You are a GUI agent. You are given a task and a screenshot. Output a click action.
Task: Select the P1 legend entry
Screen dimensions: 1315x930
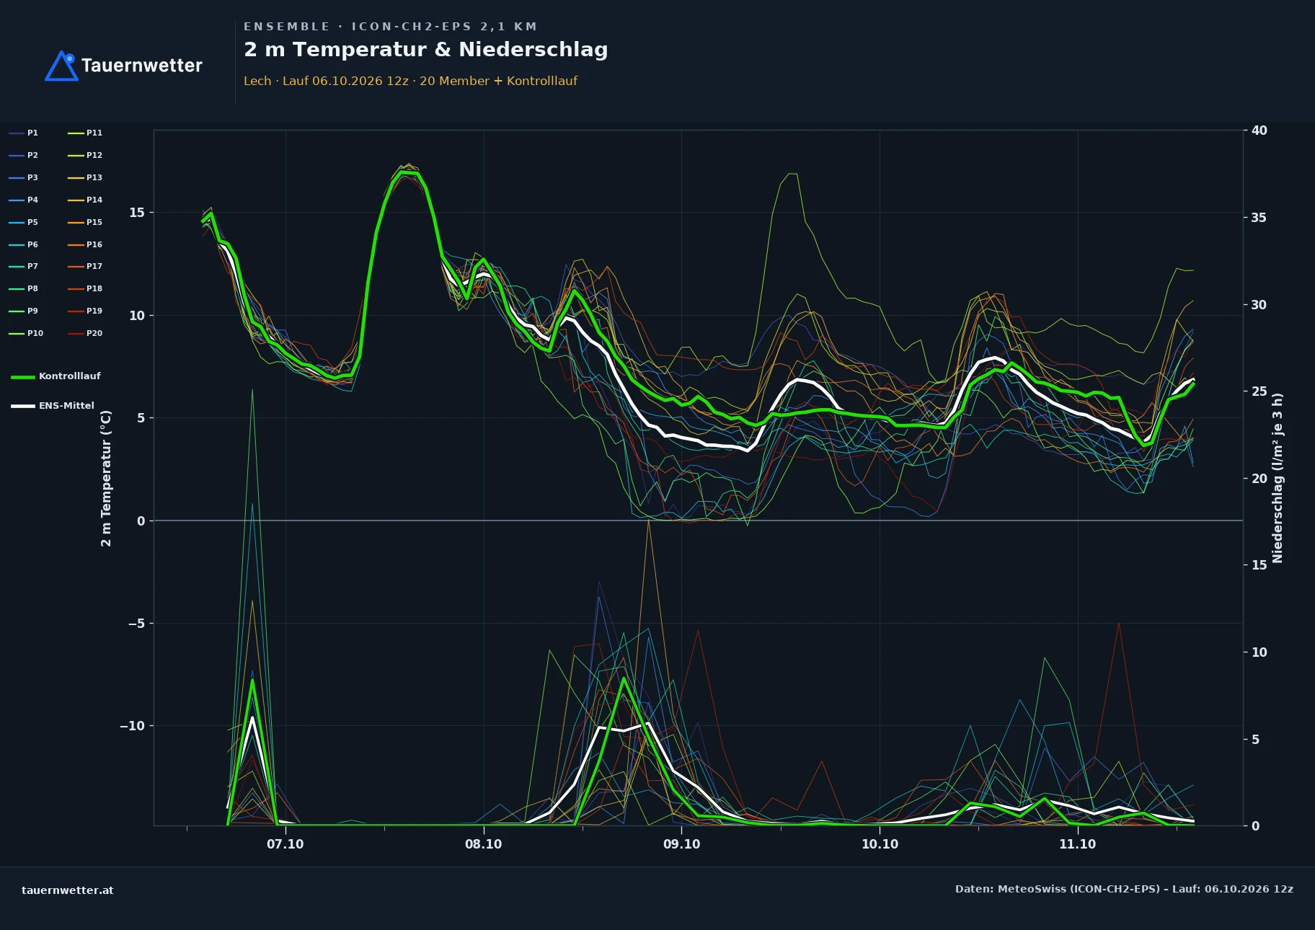click(x=24, y=133)
